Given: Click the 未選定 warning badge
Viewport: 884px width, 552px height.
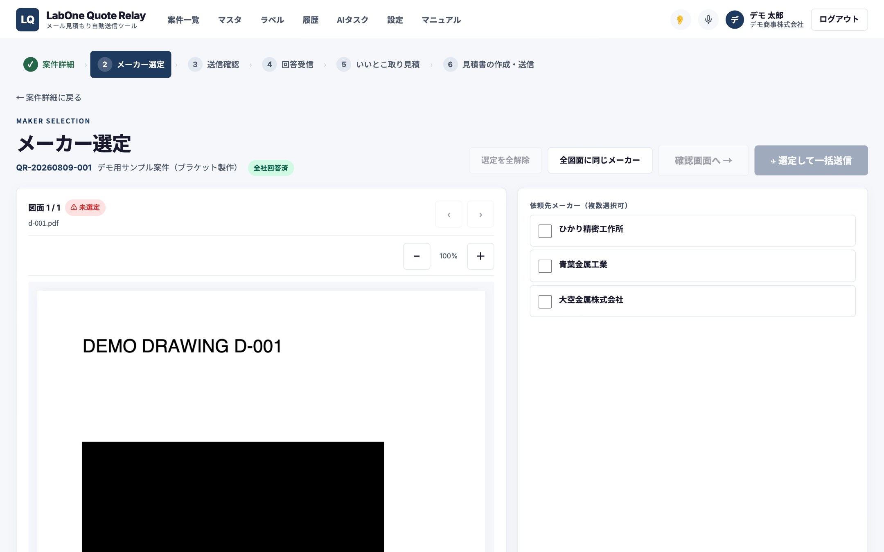Looking at the screenshot, I should click(x=85, y=208).
